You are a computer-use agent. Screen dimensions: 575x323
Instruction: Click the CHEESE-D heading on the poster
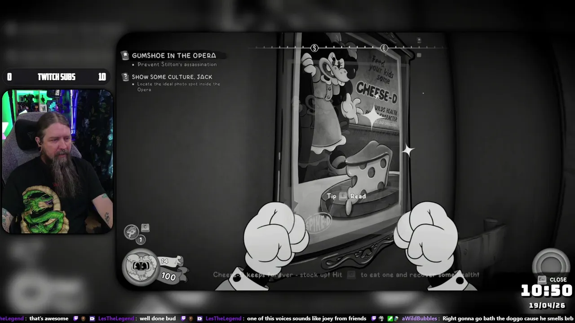pos(377,92)
